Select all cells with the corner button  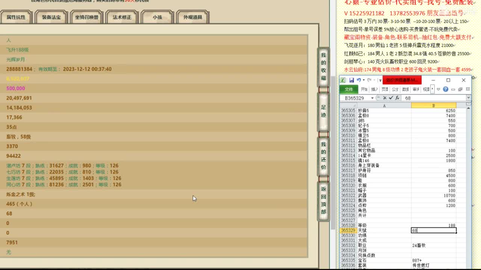pyautogui.click(x=348, y=106)
